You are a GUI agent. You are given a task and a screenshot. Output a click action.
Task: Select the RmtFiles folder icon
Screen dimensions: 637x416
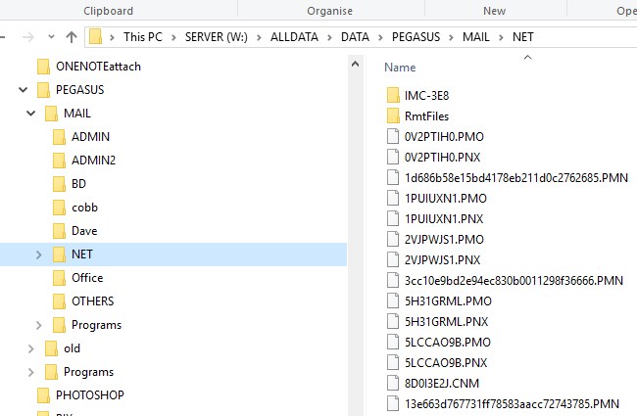(392, 116)
